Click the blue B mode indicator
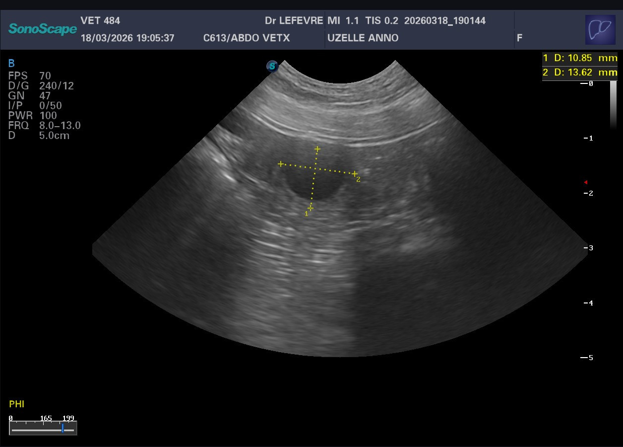The width and height of the screenshot is (623, 447). coord(11,64)
